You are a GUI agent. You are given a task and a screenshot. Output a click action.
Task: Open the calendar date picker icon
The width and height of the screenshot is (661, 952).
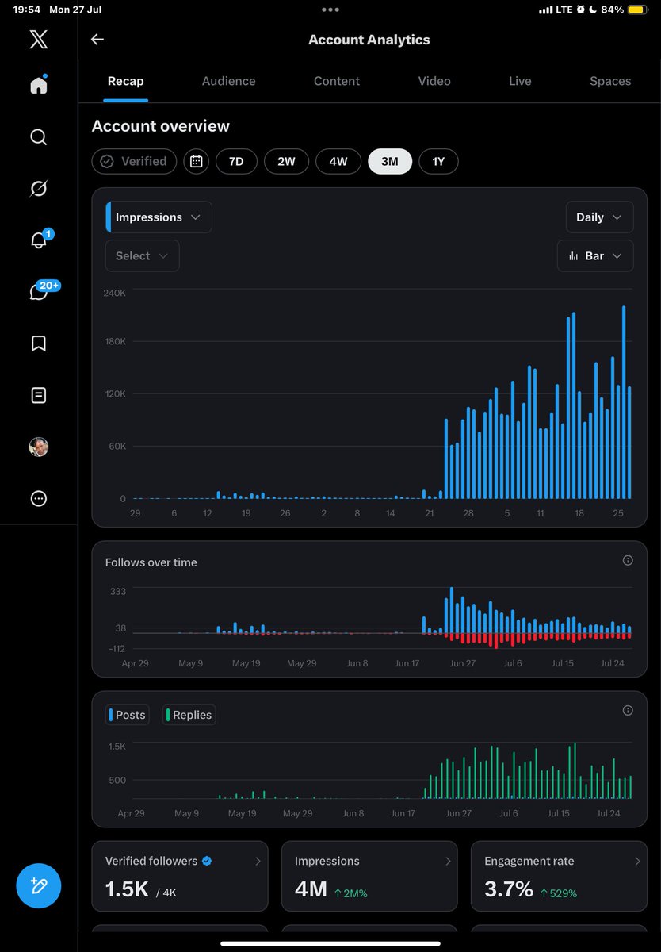click(197, 161)
